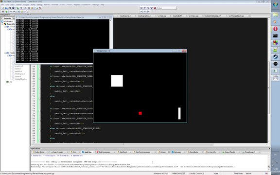
Task: Select SDLEngine.h in the project tree
Action: (20, 74)
